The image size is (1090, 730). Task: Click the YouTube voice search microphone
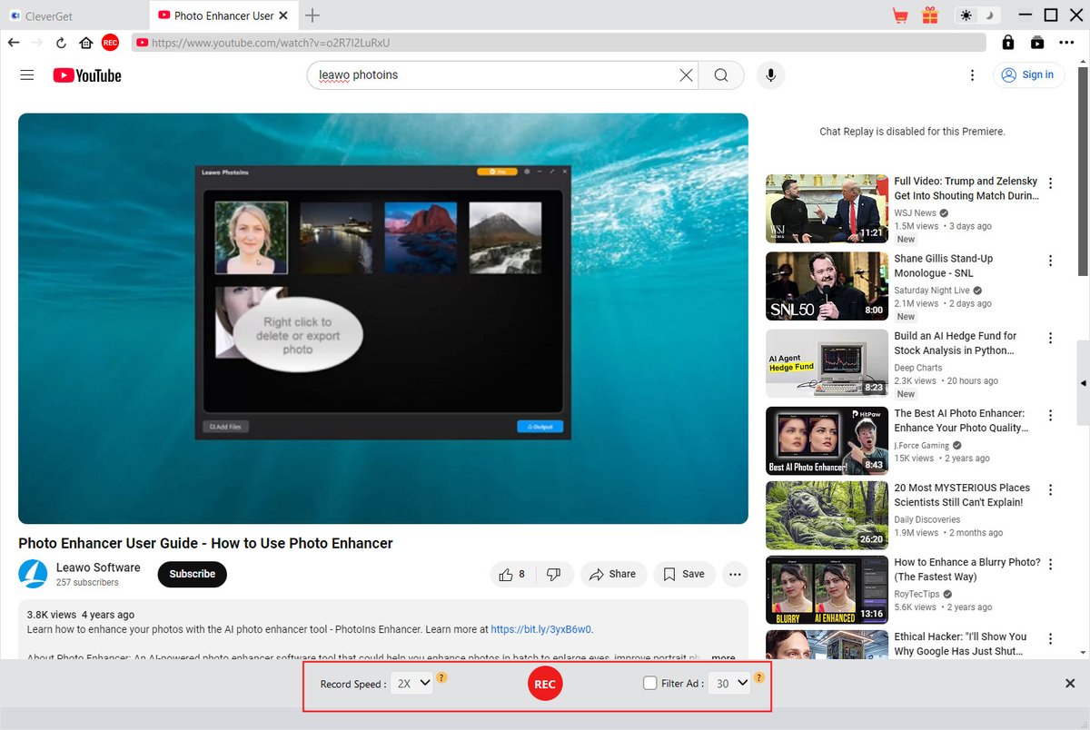[x=770, y=74]
